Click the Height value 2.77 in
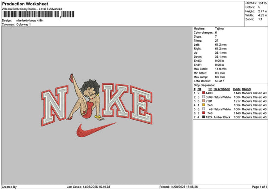The height and width of the screenshot is (190, 269). click(262, 11)
